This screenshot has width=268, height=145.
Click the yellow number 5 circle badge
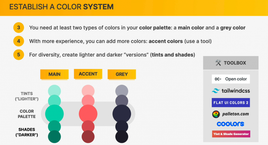19,55
